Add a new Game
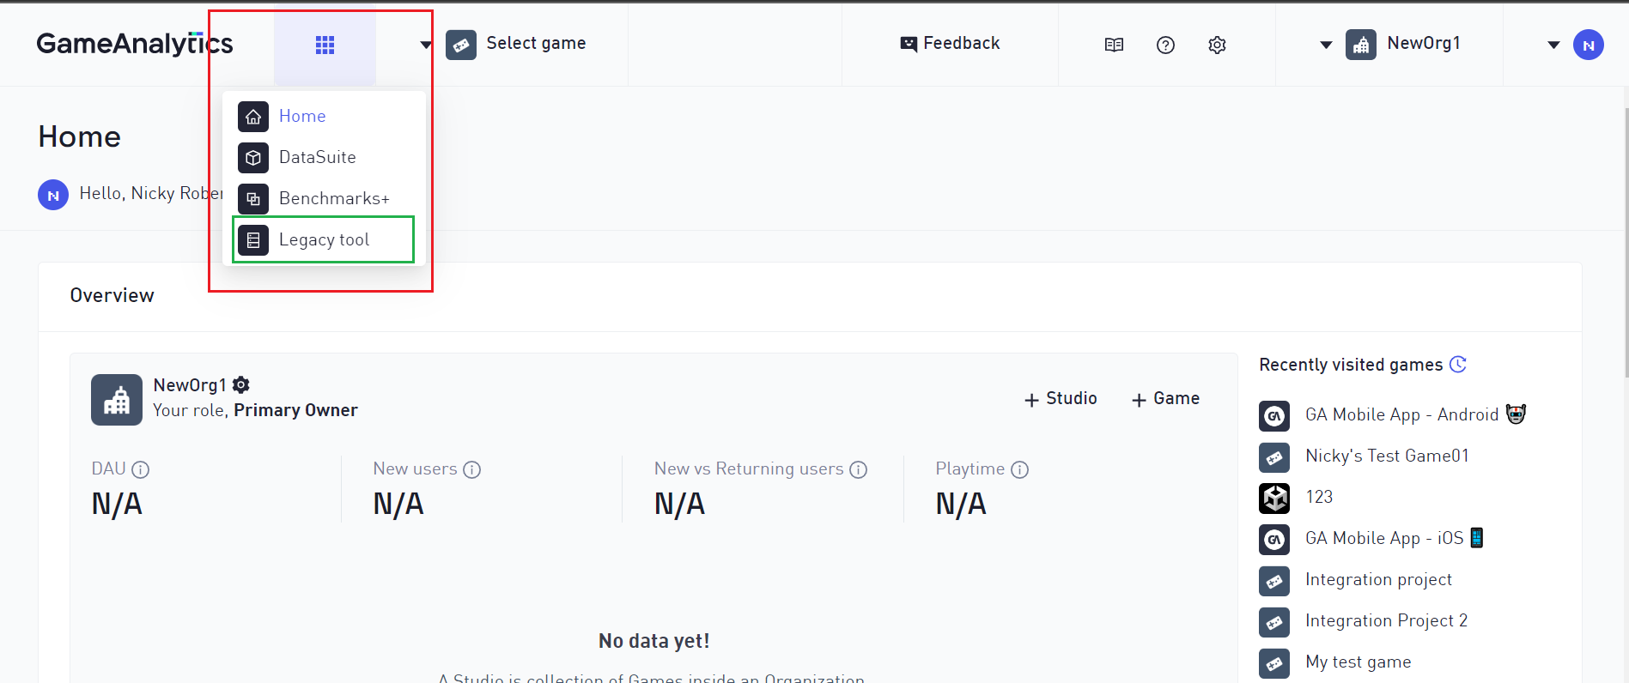This screenshot has width=1629, height=683. point(1165,399)
